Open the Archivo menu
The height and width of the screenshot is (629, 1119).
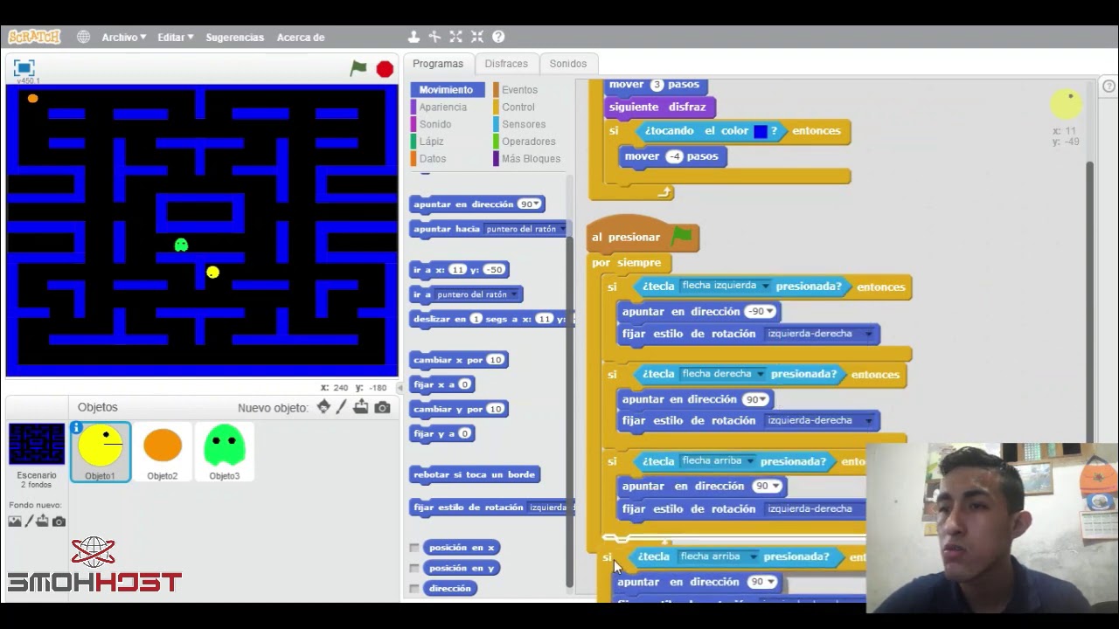[123, 38]
